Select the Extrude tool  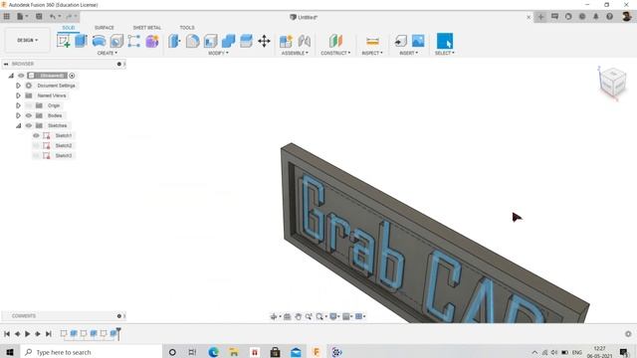click(82, 41)
